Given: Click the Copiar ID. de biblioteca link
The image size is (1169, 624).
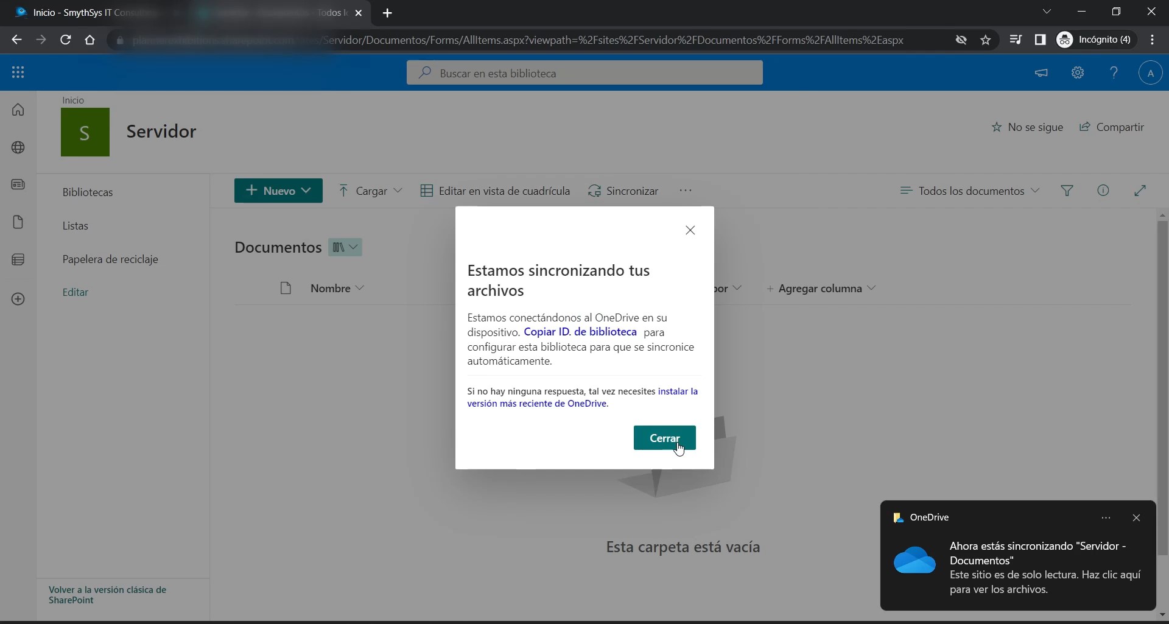Looking at the screenshot, I should [x=580, y=332].
